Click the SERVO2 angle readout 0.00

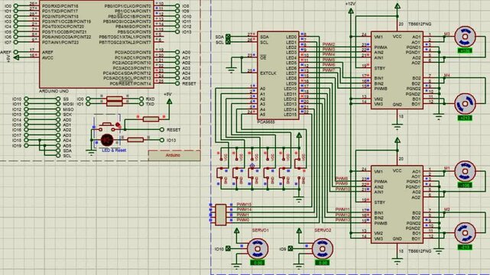(323, 263)
